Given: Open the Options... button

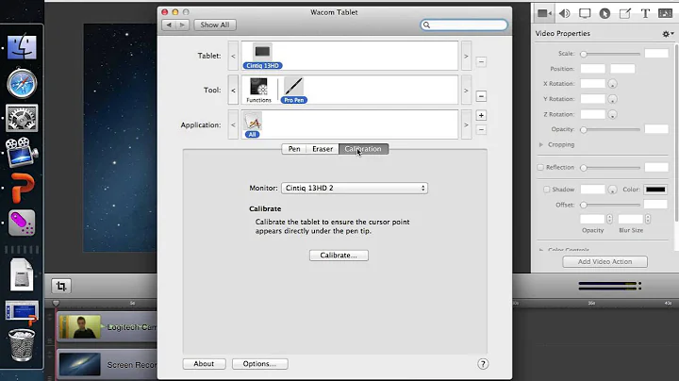Looking at the screenshot, I should click(260, 364).
